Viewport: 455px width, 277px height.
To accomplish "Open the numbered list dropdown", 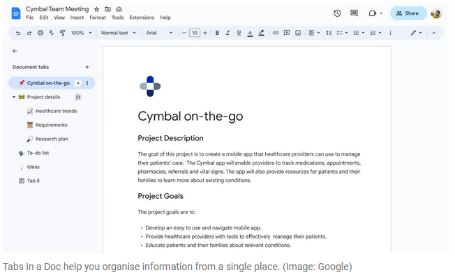I will click(375, 33).
